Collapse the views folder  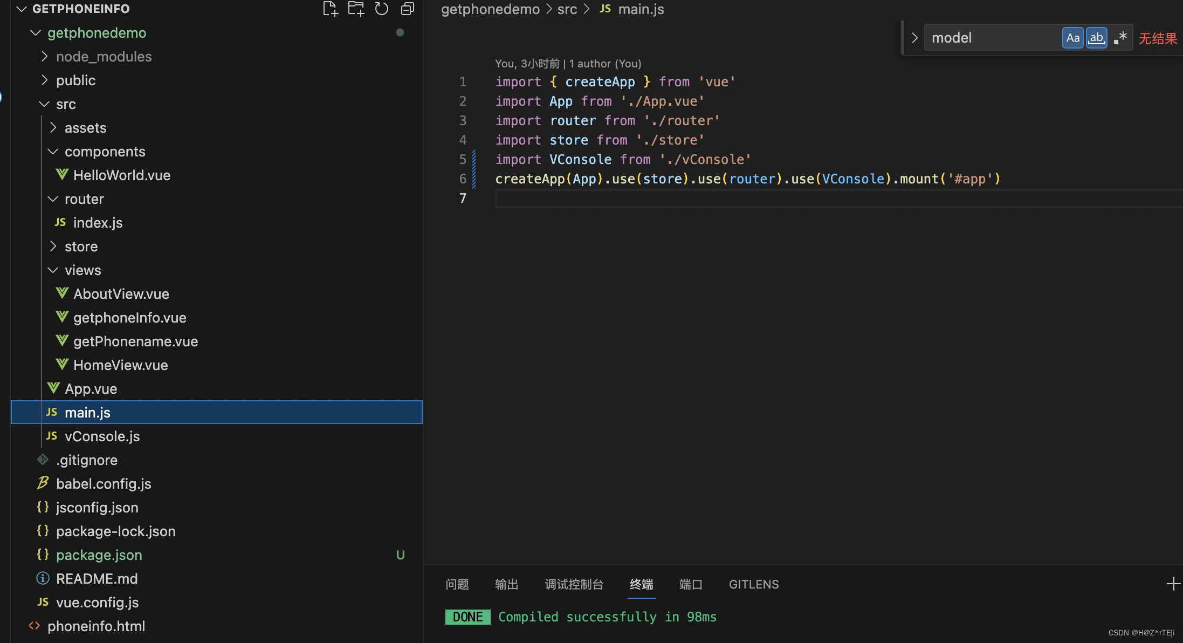(x=53, y=270)
